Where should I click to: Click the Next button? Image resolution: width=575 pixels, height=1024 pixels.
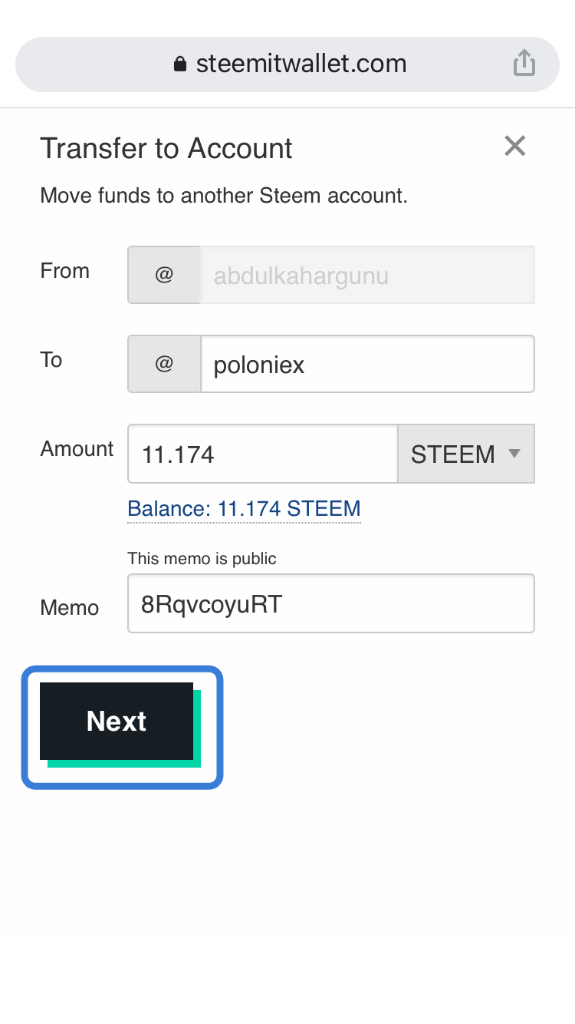pos(117,722)
